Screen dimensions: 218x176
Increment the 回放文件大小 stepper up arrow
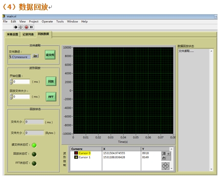[x=11, y=95]
